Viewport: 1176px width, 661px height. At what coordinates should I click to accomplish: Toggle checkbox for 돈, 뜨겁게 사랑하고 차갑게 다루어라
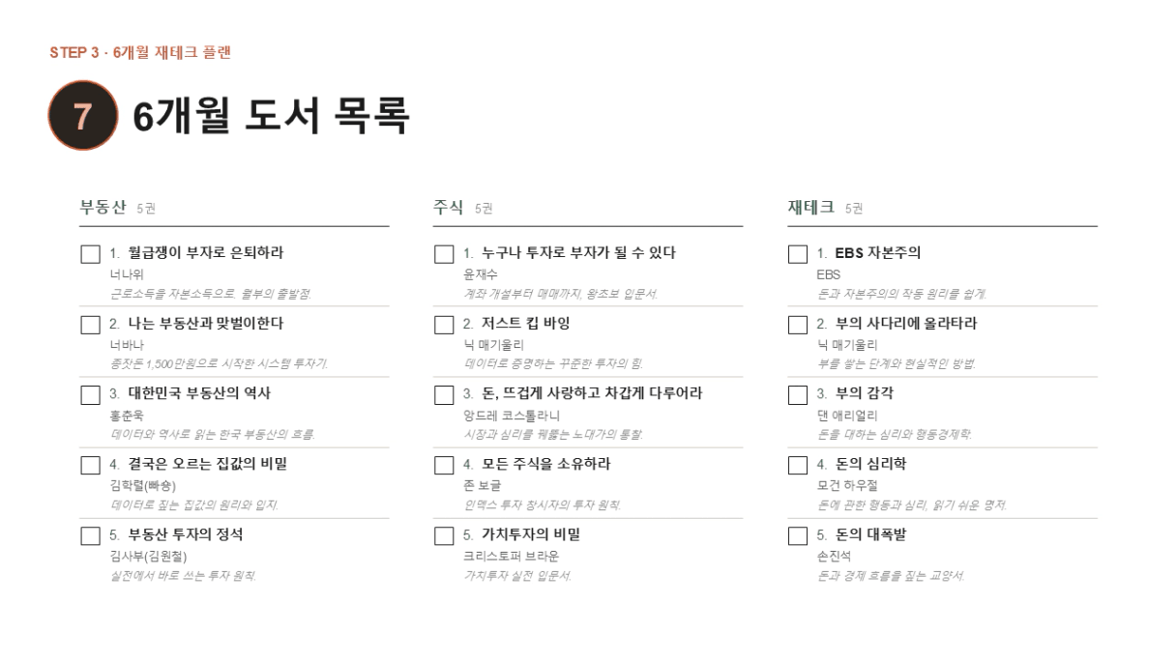444,394
